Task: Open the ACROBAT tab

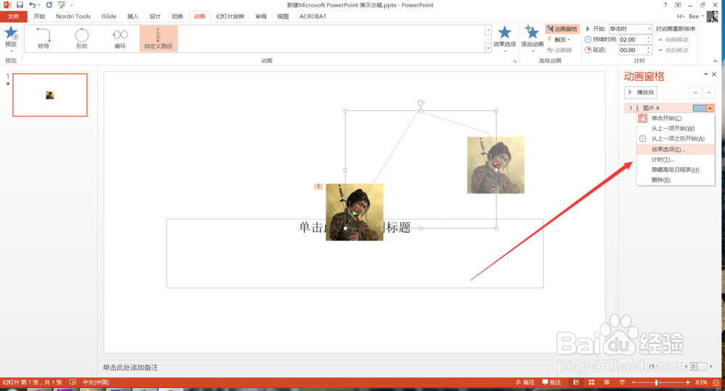Action: click(312, 16)
